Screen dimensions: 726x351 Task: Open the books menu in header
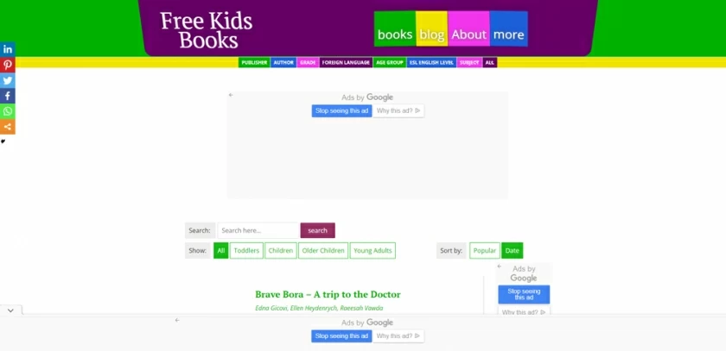tap(395, 34)
